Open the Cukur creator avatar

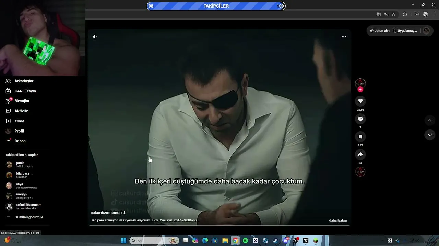[360, 83]
